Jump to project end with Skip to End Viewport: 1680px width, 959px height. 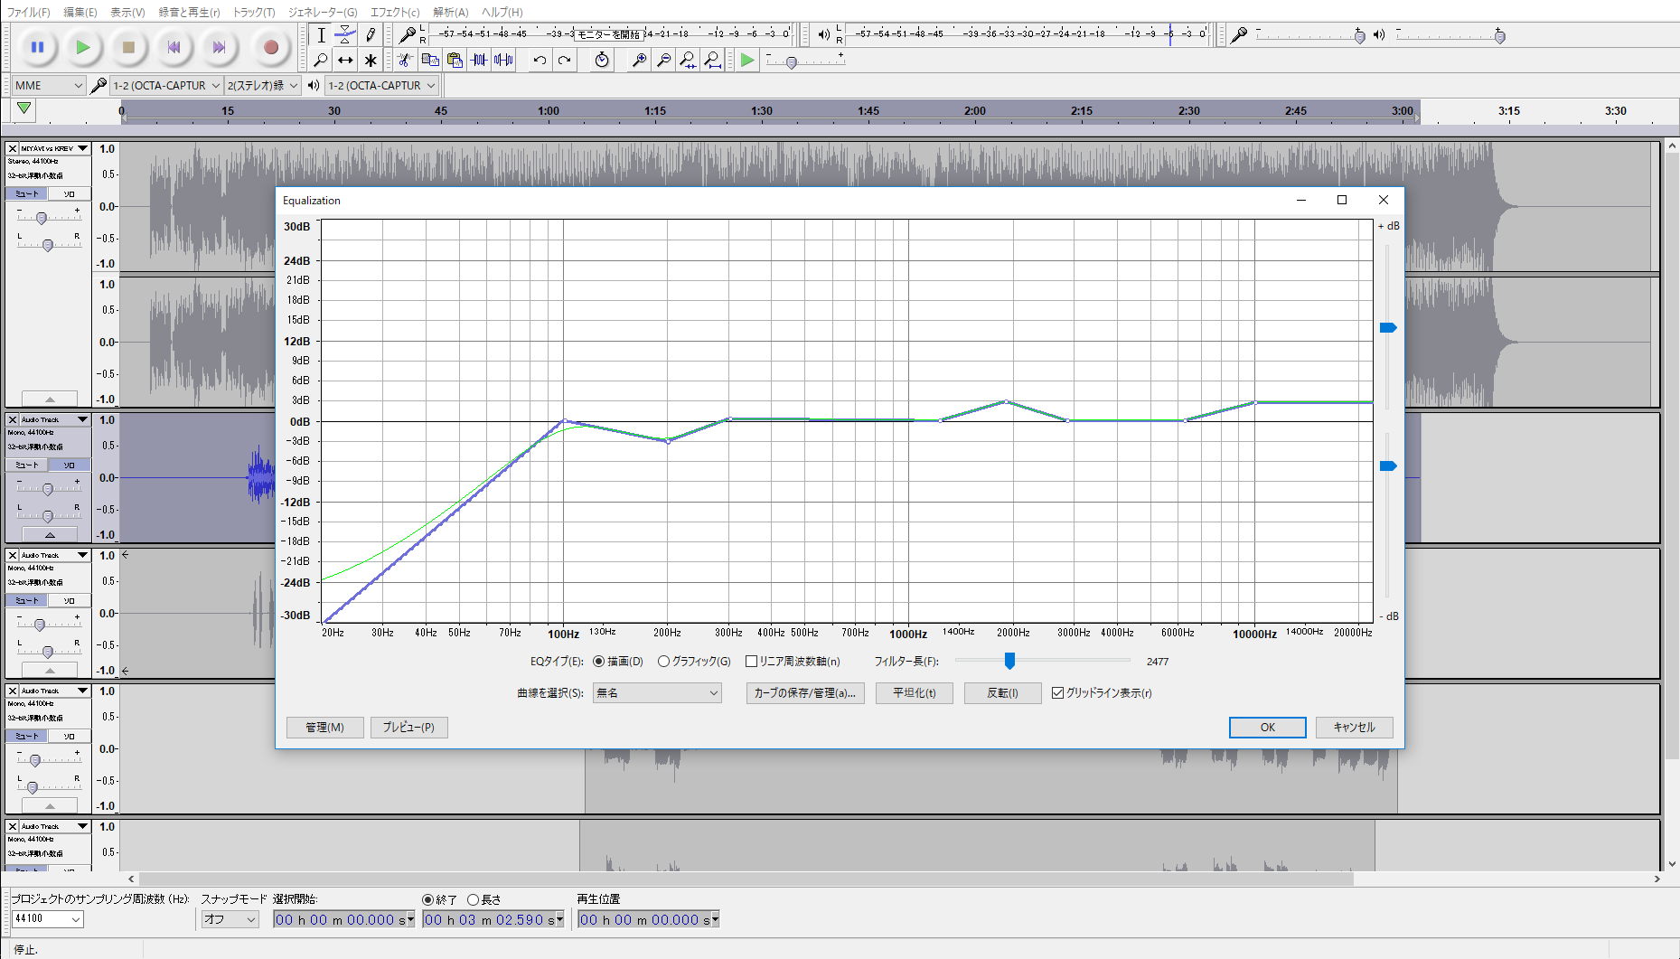point(220,47)
